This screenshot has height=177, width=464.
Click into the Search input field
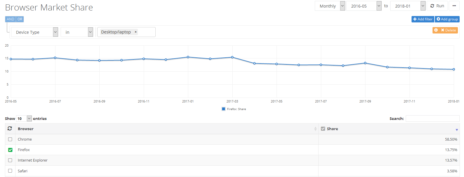432,118
